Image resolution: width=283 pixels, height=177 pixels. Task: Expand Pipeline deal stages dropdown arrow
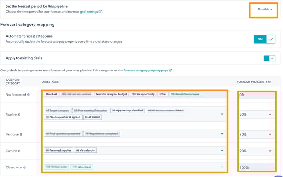click(222, 114)
